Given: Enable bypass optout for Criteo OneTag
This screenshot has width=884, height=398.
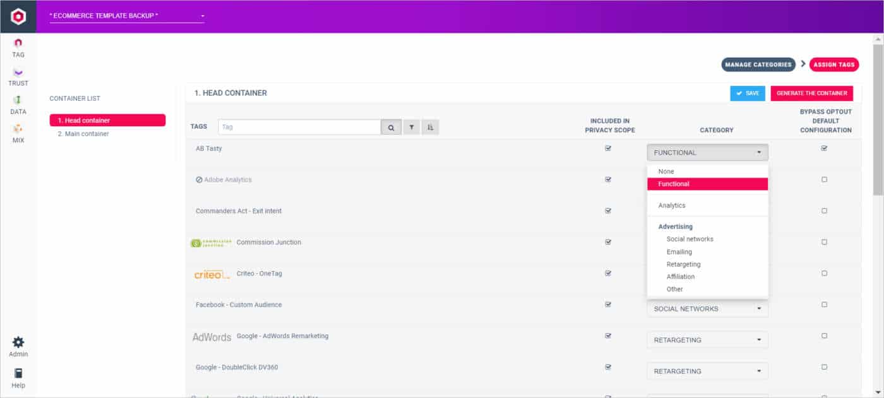Looking at the screenshot, I should 824,274.
